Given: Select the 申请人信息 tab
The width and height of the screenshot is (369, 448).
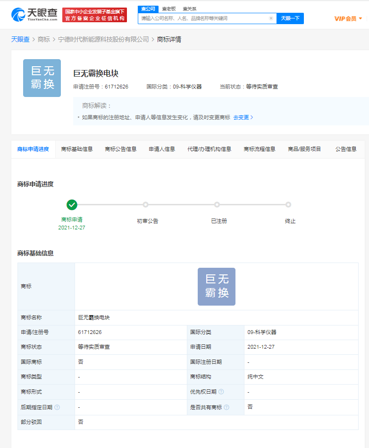Looking at the screenshot, I should 162,149.
